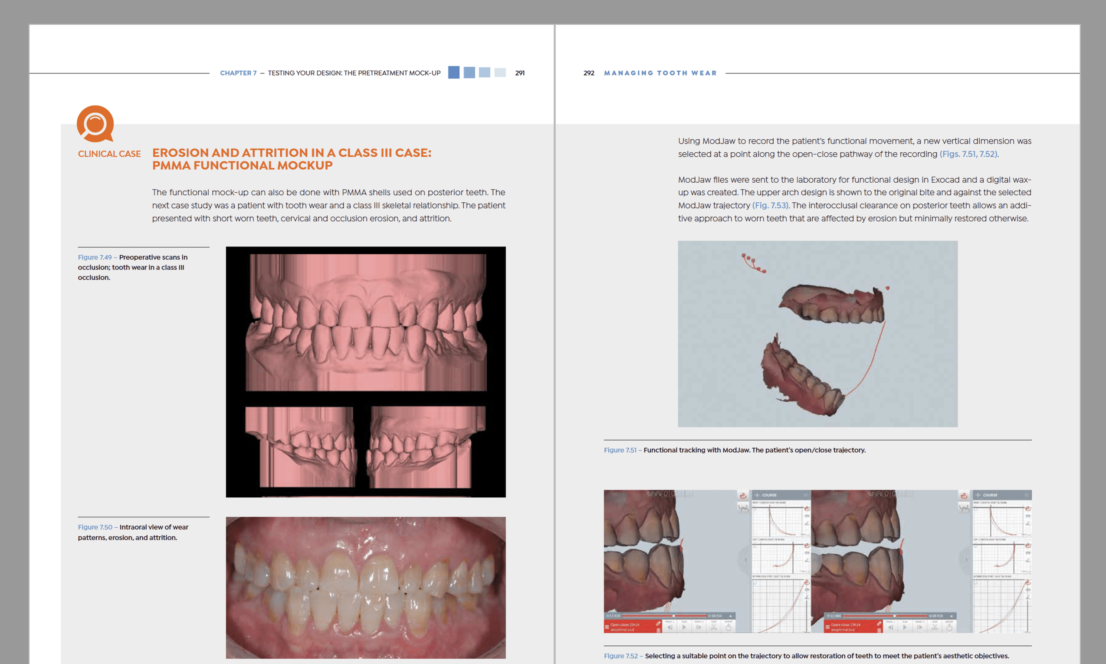Screen dimensions: 1106x664
Task: Expand side chevron arrow in right ModJaw screenshot
Action: pos(966,560)
